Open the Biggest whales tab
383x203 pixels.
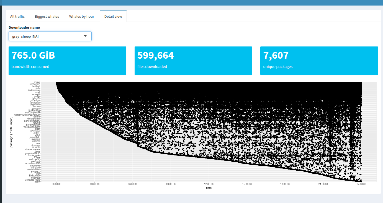point(47,16)
